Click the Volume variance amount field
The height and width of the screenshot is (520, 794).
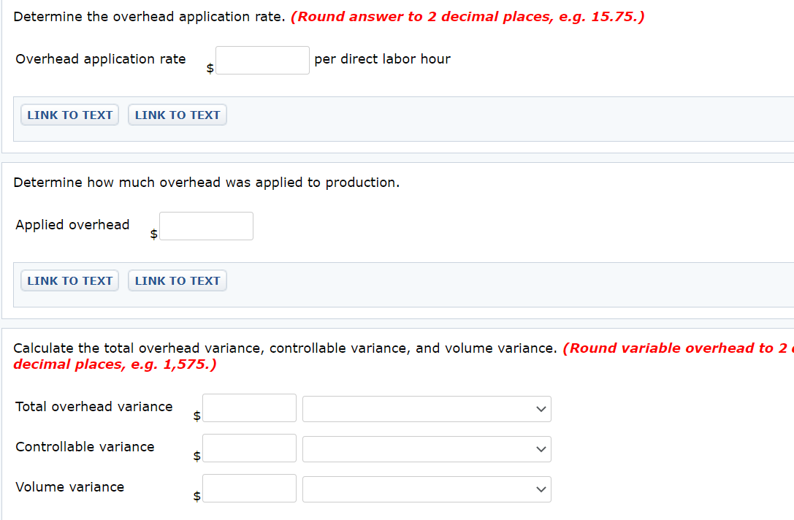click(x=248, y=488)
